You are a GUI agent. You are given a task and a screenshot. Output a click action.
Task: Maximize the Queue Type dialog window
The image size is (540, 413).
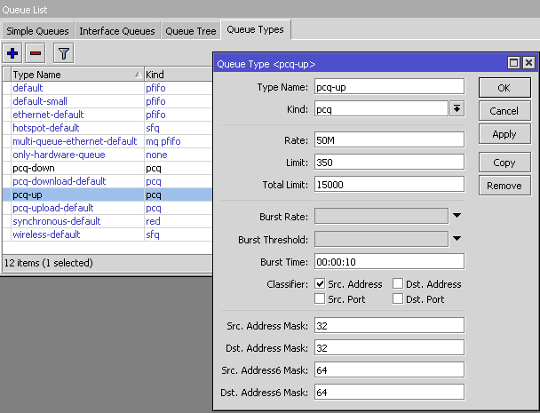[x=513, y=64]
